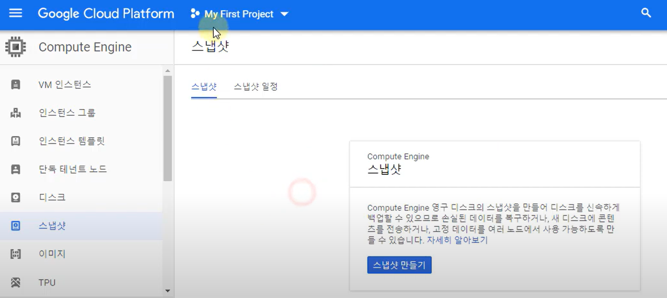
Task: Open 인스턴스 그룹 in sidebar
Action: [x=81, y=113]
